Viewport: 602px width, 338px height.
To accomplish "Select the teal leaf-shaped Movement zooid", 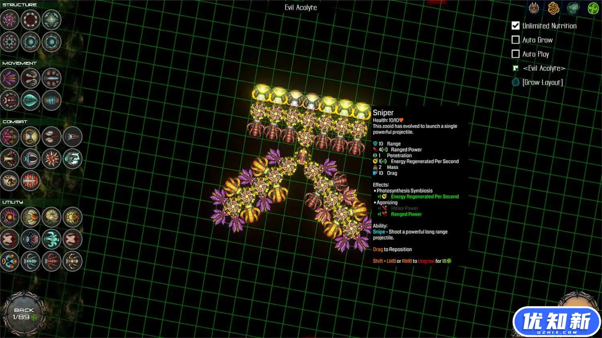I will pyautogui.click(x=31, y=99).
